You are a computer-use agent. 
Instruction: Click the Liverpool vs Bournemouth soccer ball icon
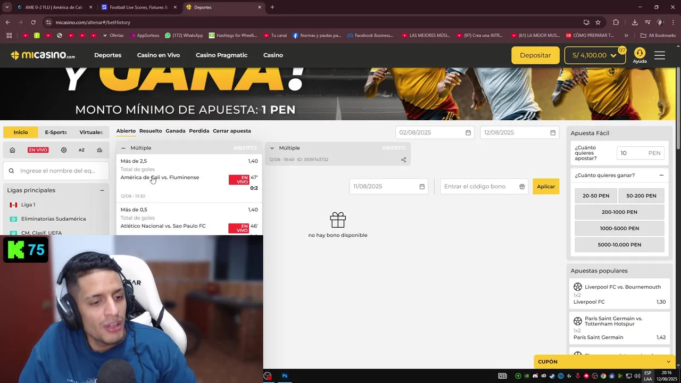[578, 287]
